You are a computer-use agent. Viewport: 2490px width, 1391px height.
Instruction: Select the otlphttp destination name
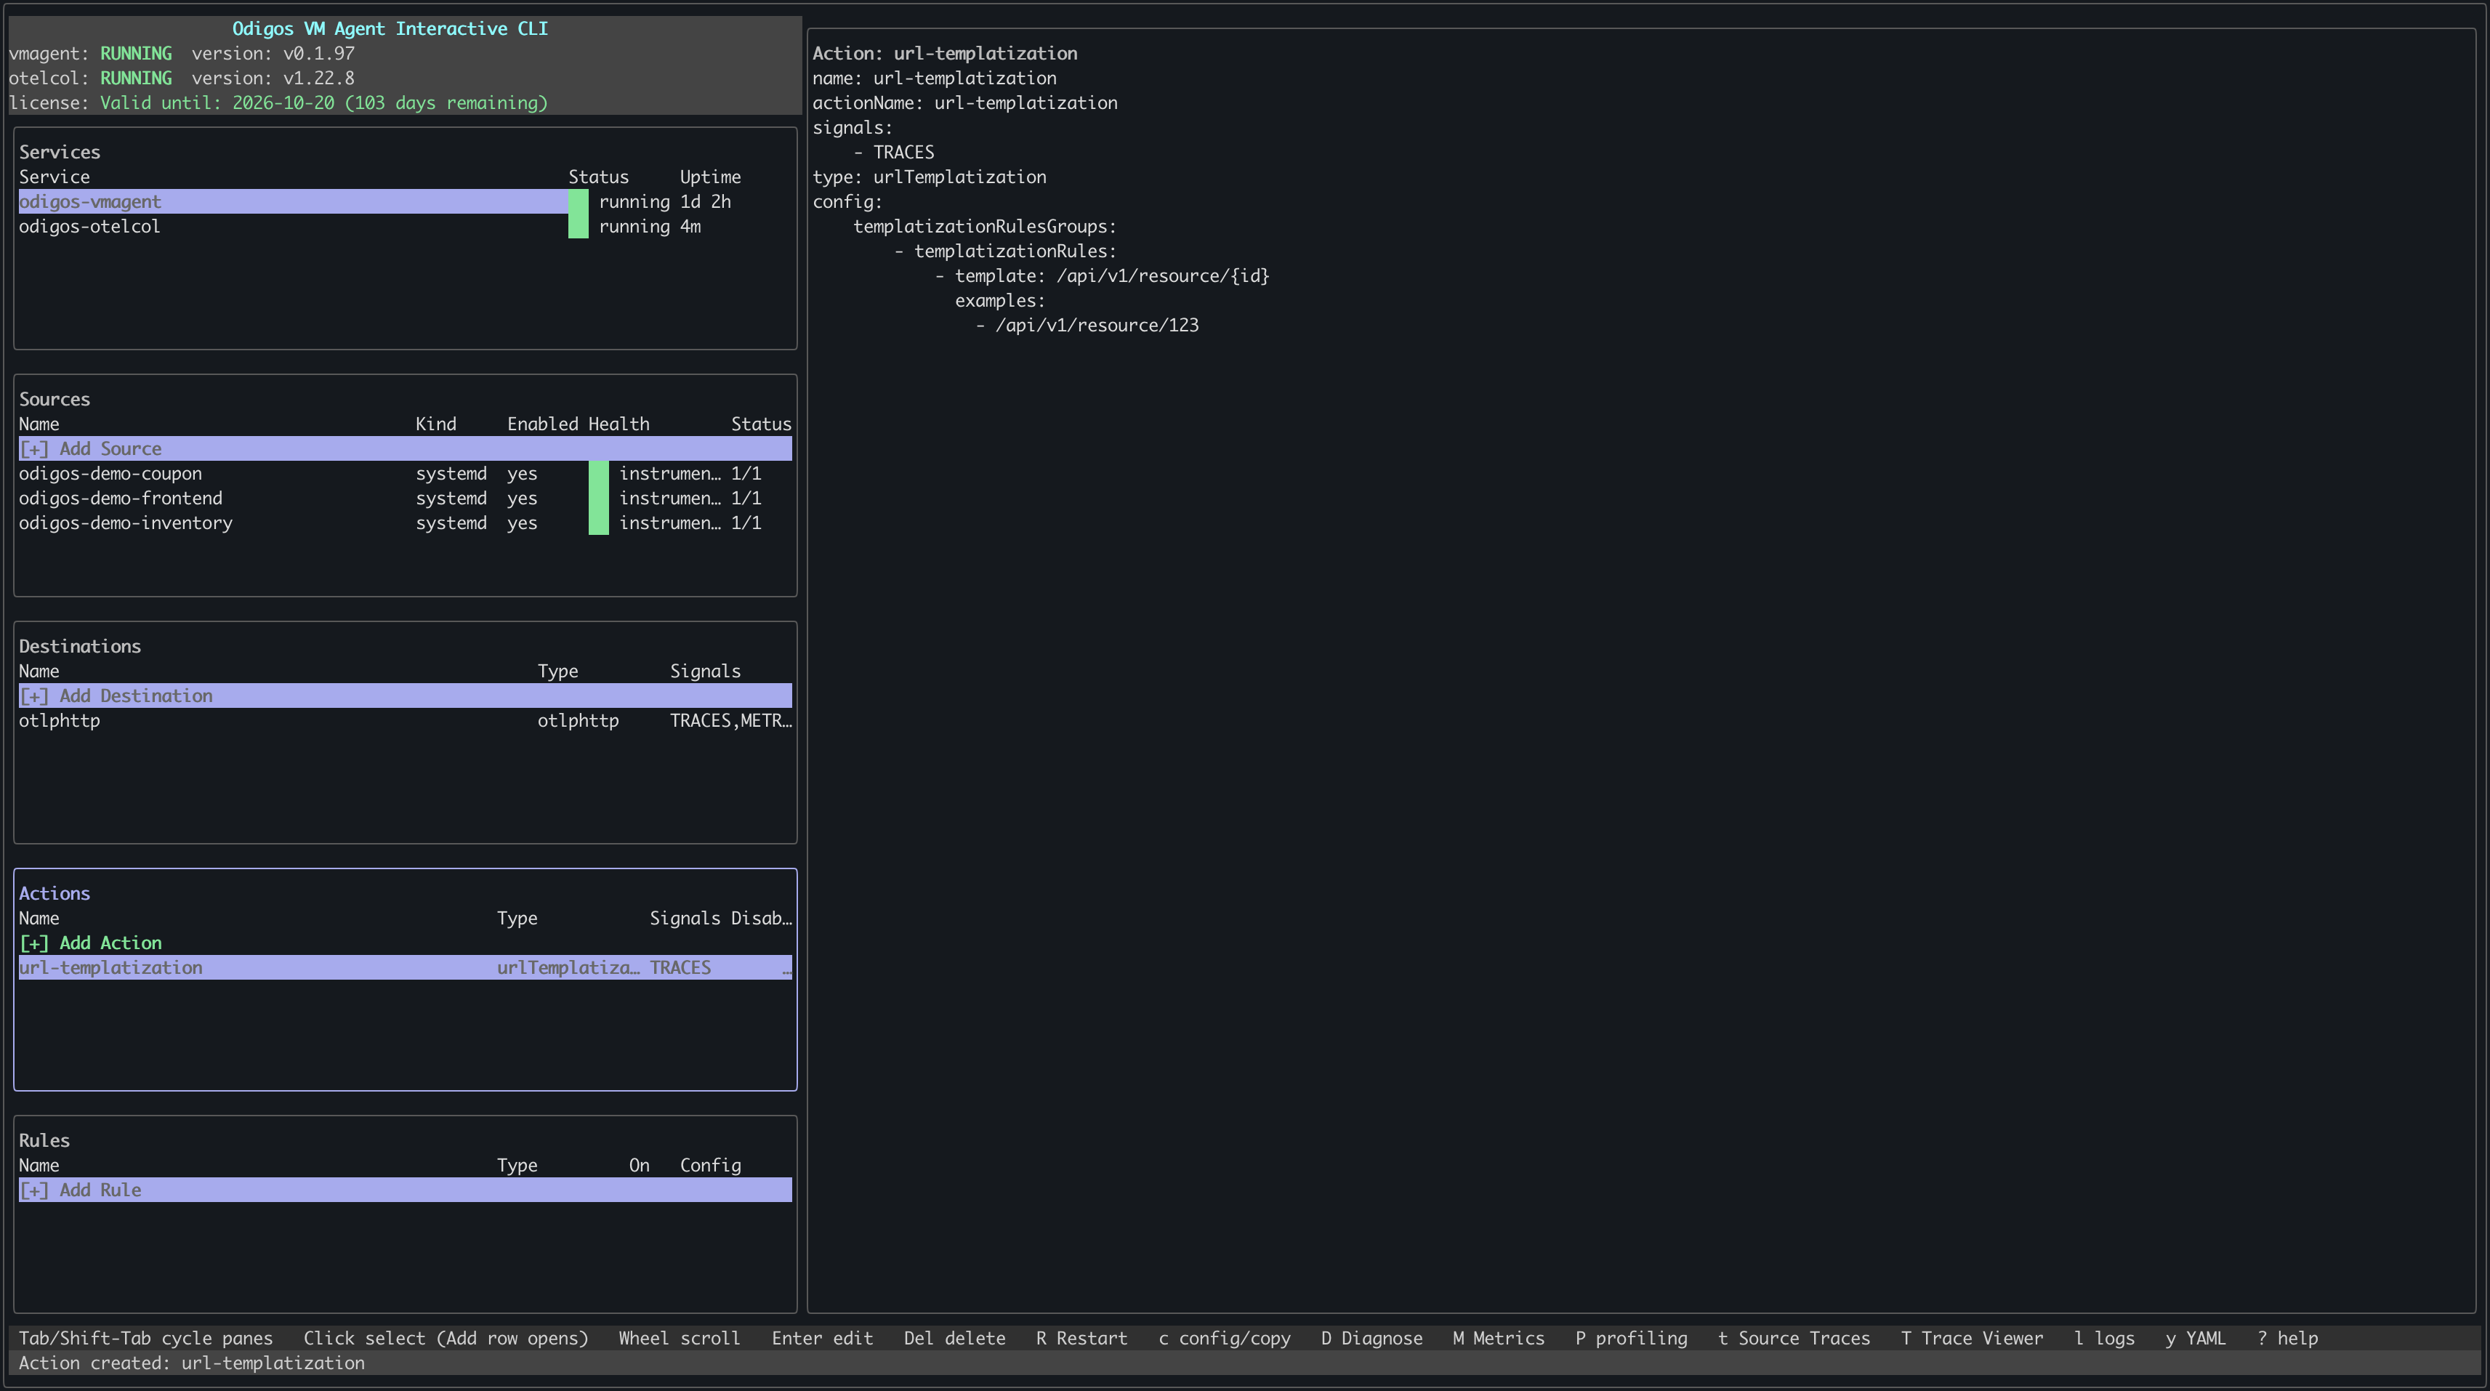click(x=59, y=721)
